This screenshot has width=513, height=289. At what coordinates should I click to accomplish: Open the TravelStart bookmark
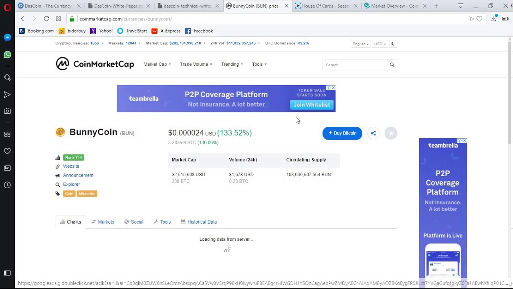[132, 31]
